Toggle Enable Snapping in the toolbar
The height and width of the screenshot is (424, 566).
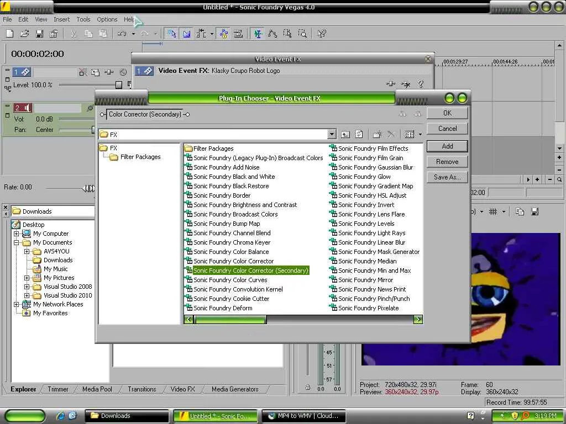tap(171, 34)
